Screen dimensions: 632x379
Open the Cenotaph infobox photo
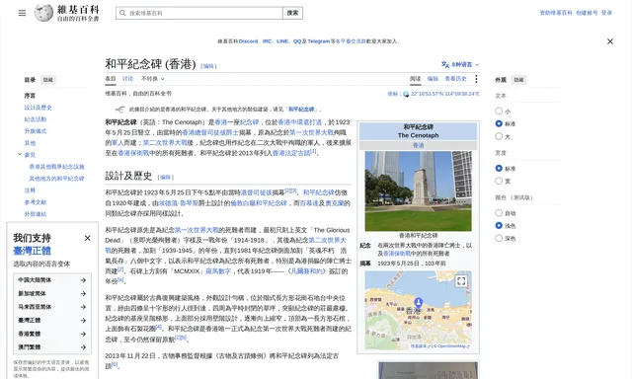[x=418, y=191]
